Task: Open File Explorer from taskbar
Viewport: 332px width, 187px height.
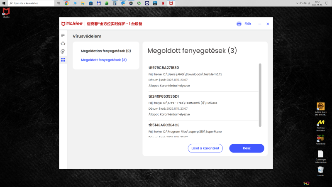Action: pos(83,3)
